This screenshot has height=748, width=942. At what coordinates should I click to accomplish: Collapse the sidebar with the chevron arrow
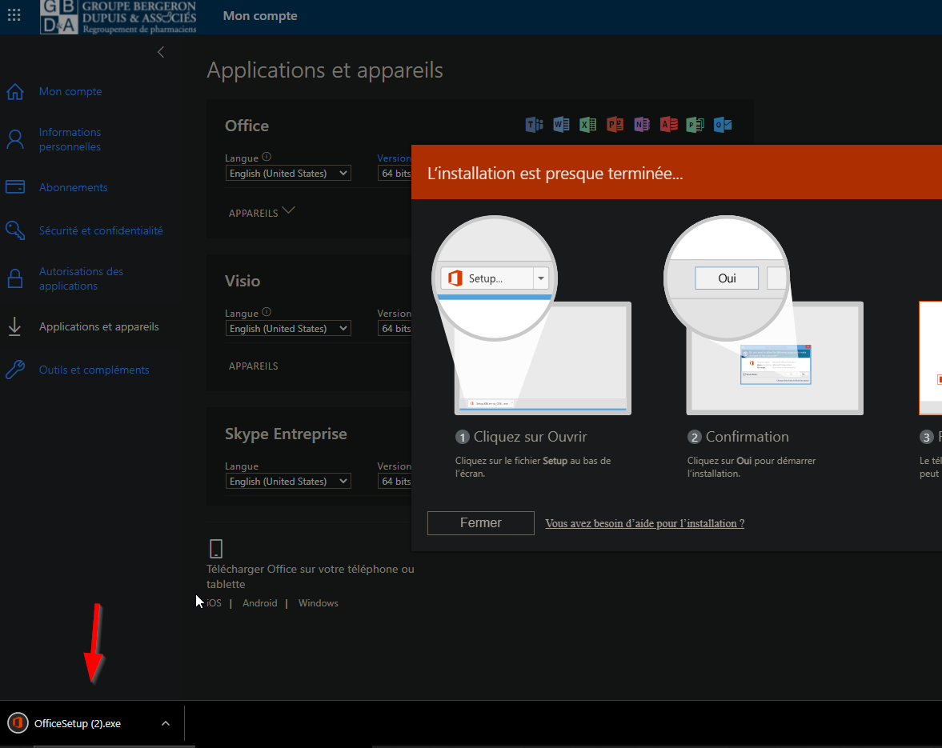(160, 52)
